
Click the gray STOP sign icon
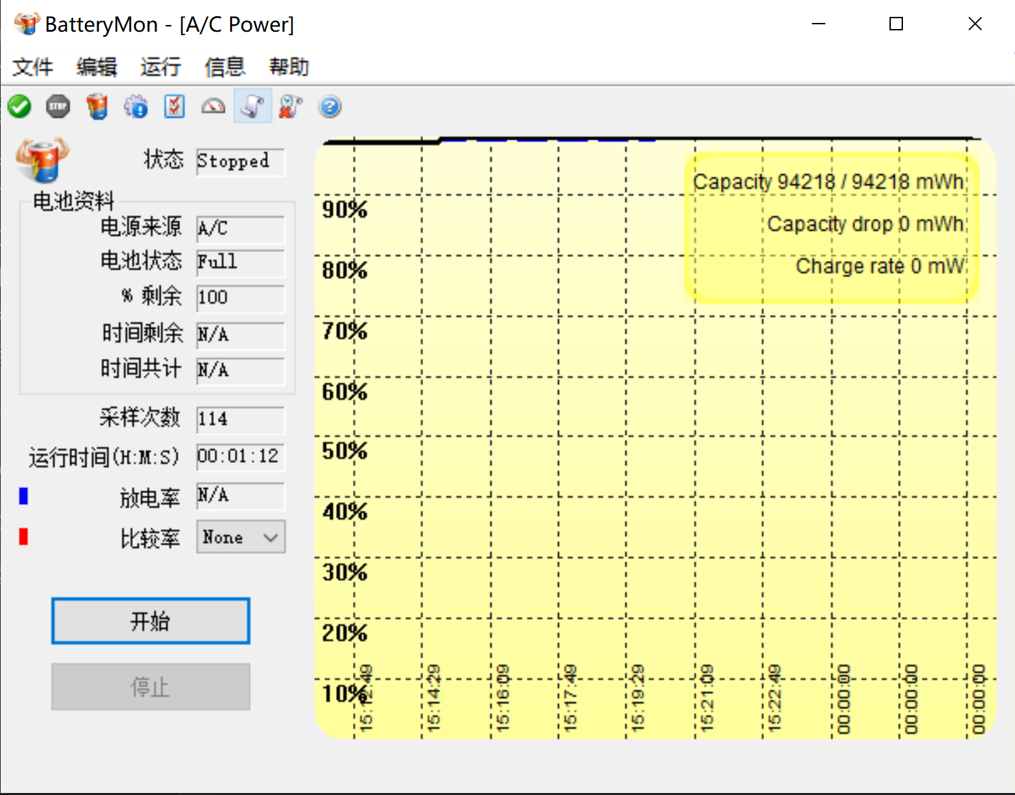click(58, 107)
